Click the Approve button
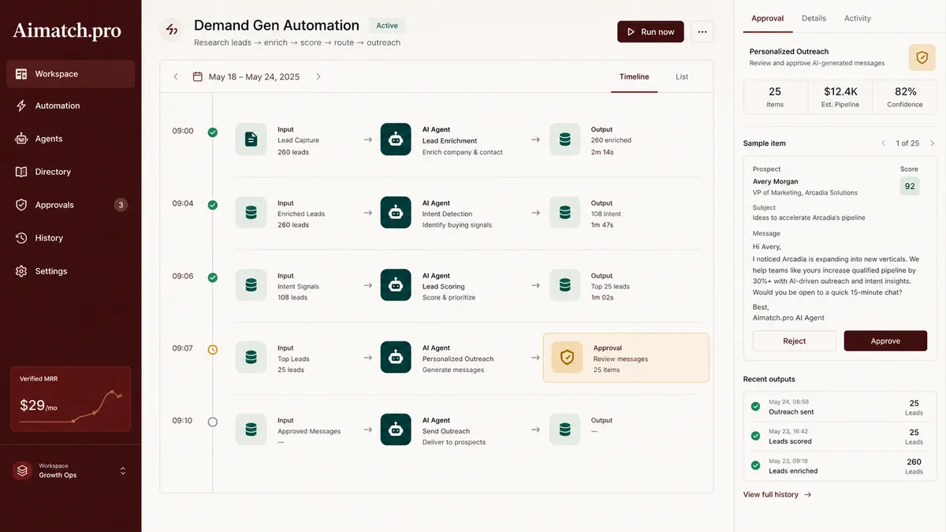Viewport: 946px width, 532px height. click(x=885, y=341)
